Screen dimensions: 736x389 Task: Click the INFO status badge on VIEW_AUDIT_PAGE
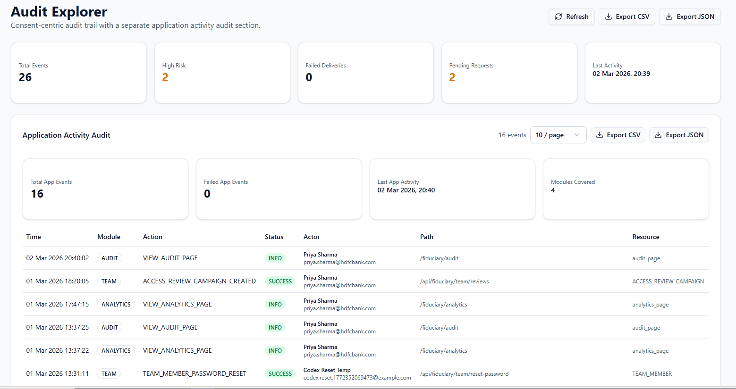(x=275, y=258)
